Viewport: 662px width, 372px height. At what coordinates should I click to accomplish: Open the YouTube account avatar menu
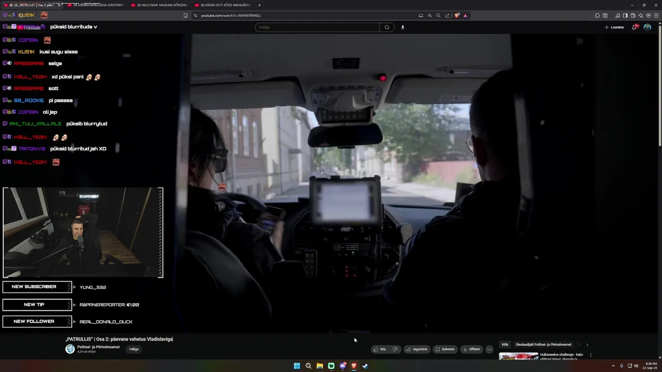(x=648, y=27)
